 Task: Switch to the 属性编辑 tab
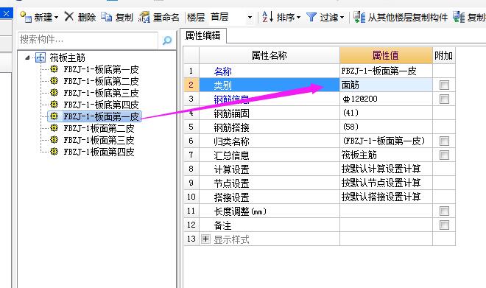point(203,35)
